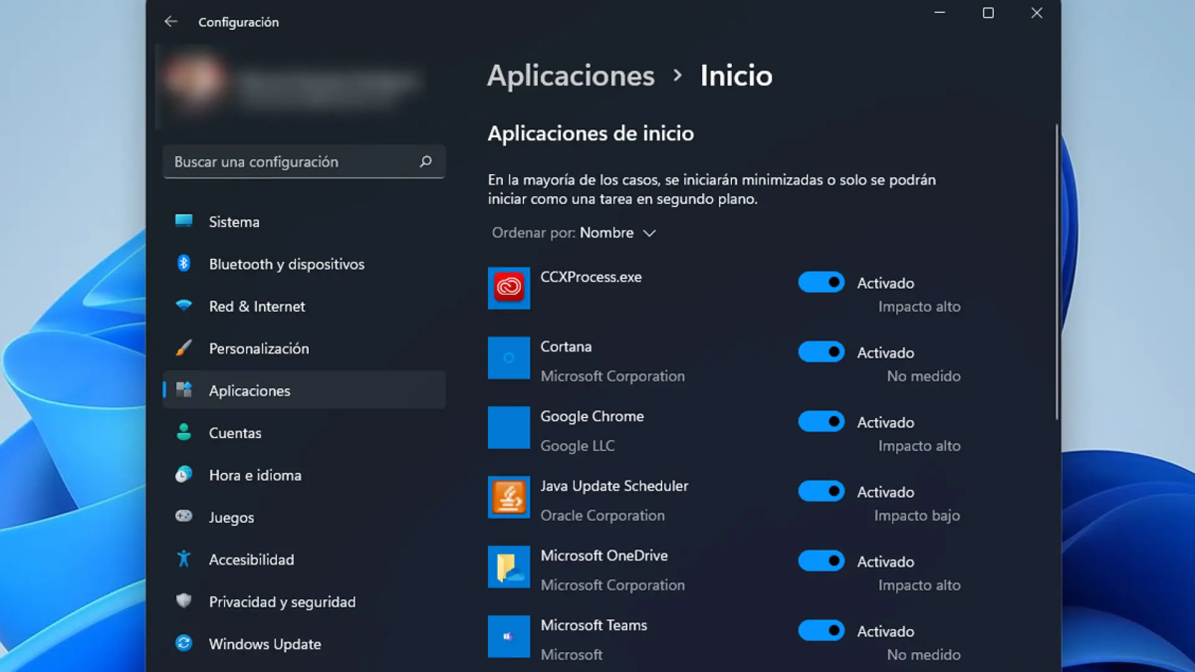Toggle off Microsoft Teams startup
1195x672 pixels.
click(821, 631)
